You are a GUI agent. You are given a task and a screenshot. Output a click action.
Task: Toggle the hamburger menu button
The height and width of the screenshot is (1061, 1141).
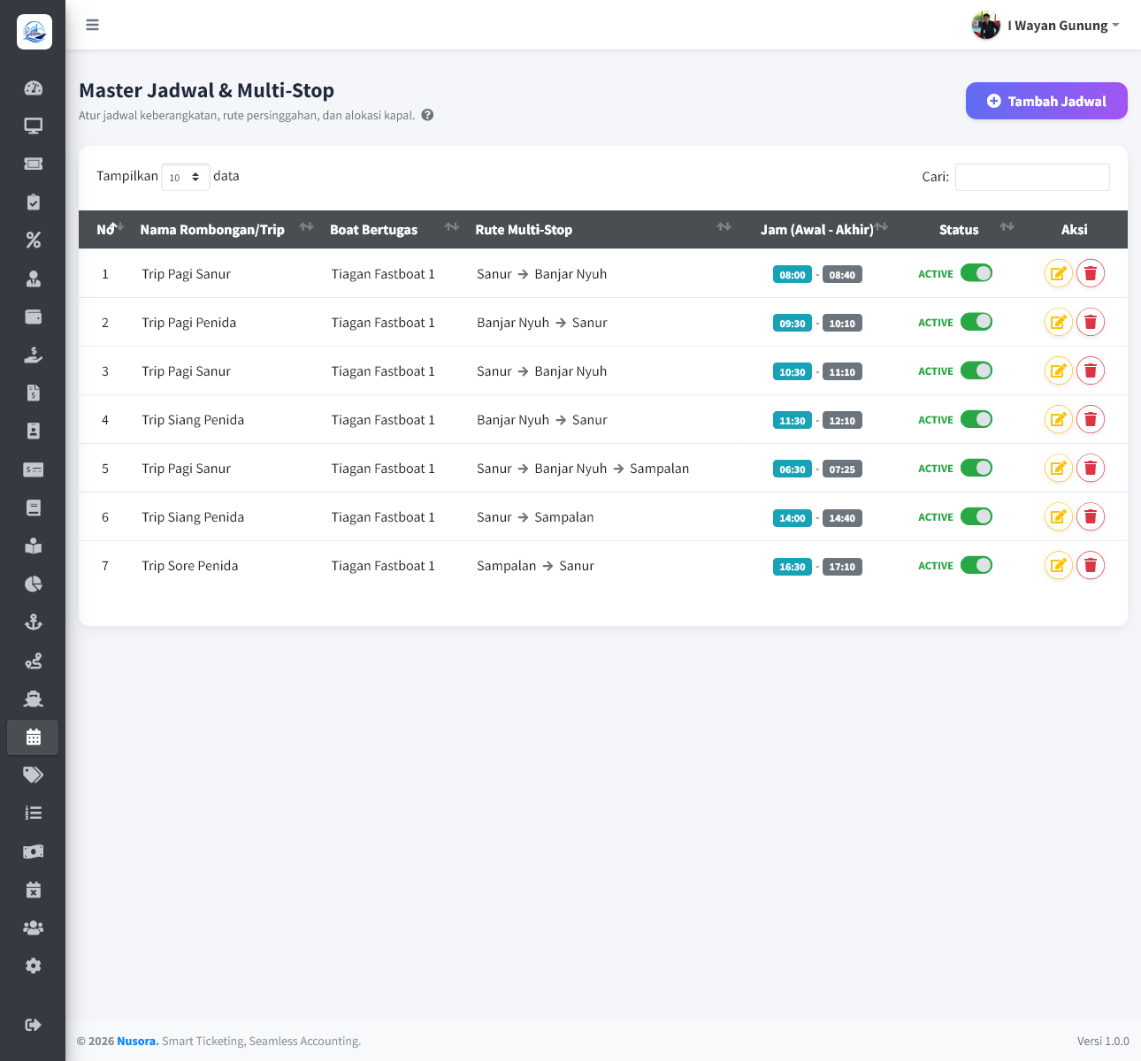92,25
